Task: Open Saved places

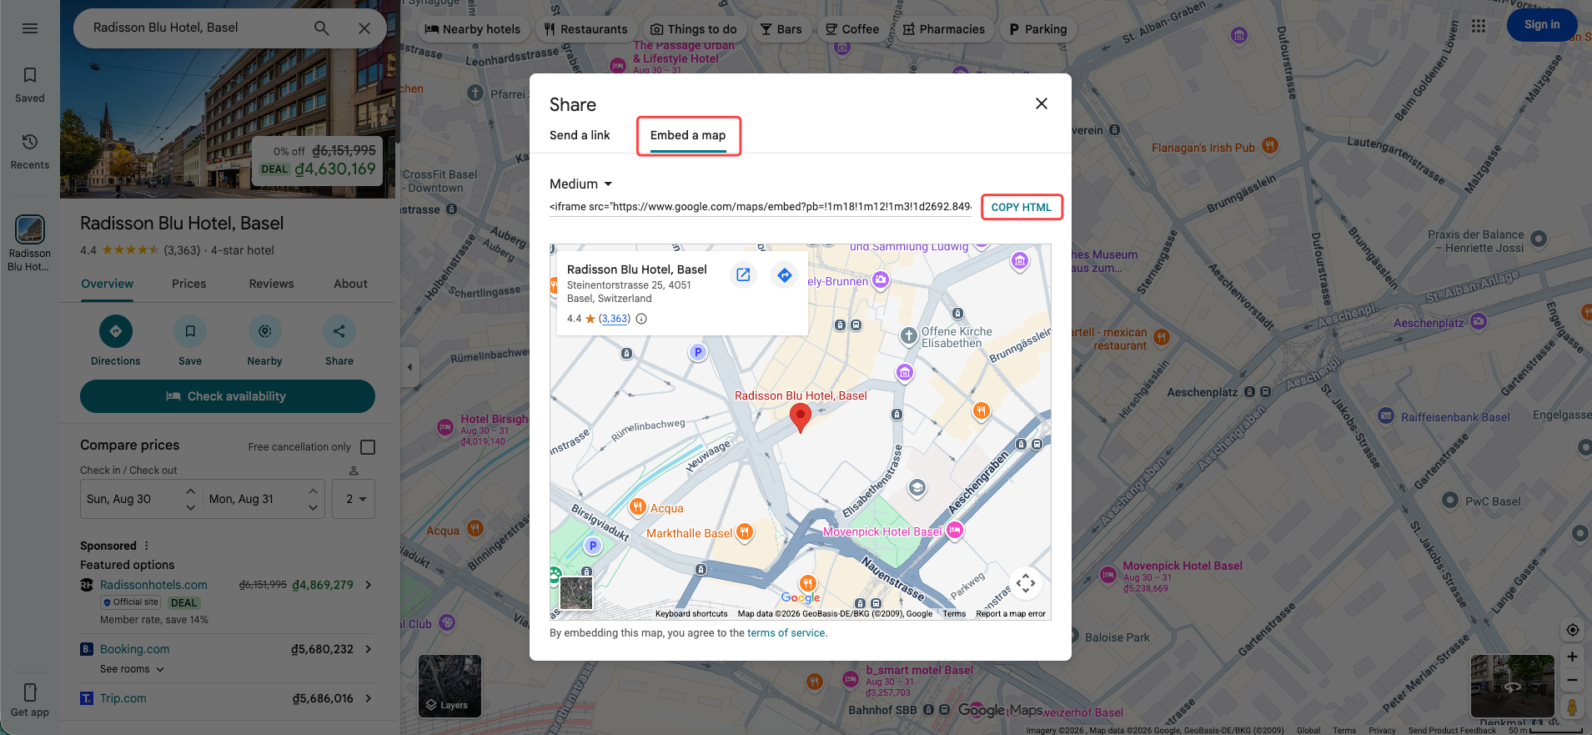Action: pyautogui.click(x=30, y=85)
